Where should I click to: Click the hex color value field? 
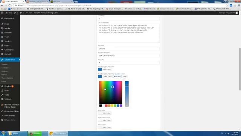point(117,76)
